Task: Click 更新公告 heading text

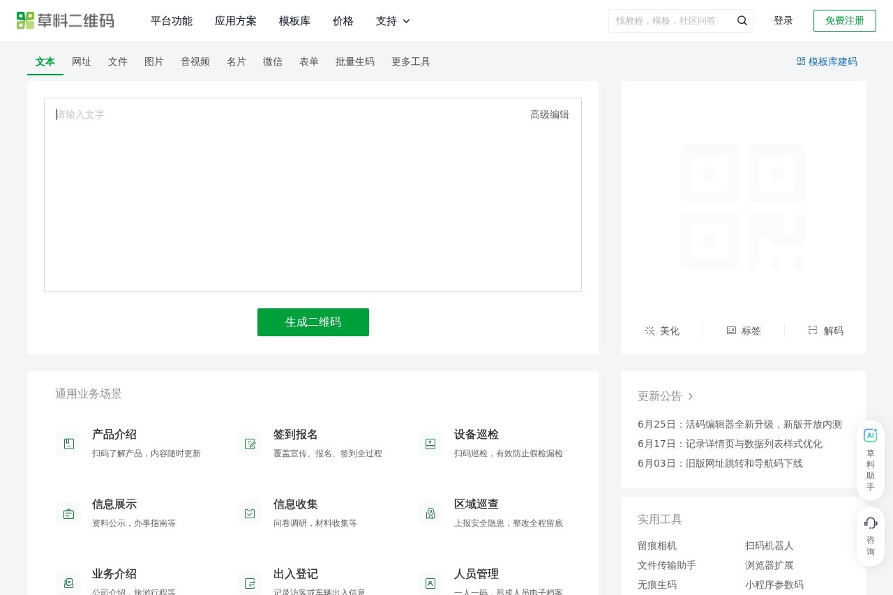Action: (660, 396)
